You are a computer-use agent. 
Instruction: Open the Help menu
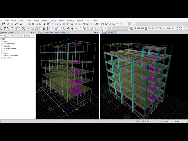(95, 20)
